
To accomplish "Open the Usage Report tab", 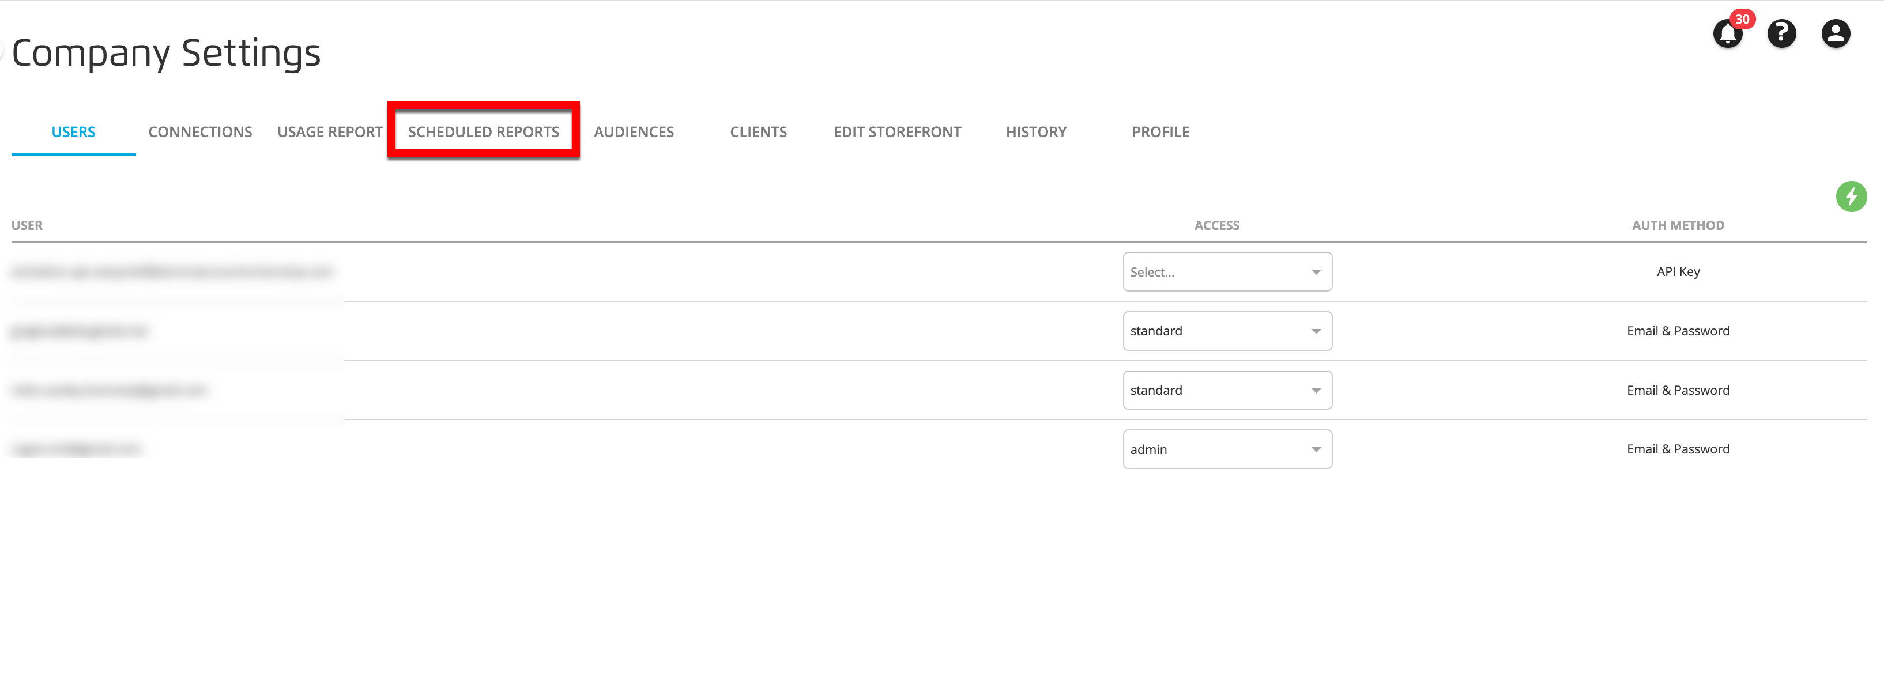I will pos(330,133).
